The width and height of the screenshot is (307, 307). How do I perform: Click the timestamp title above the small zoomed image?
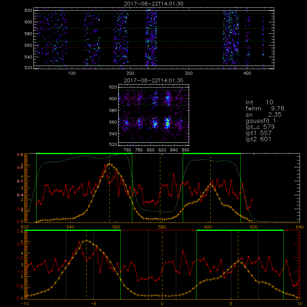(x=153, y=80)
